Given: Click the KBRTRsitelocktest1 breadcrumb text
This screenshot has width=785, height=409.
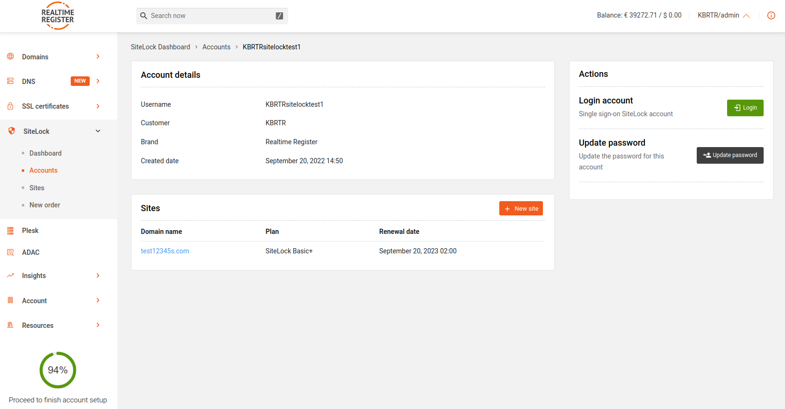Looking at the screenshot, I should tap(271, 47).
